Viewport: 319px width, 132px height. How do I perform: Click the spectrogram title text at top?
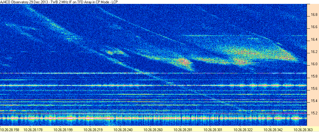tap(59, 2)
